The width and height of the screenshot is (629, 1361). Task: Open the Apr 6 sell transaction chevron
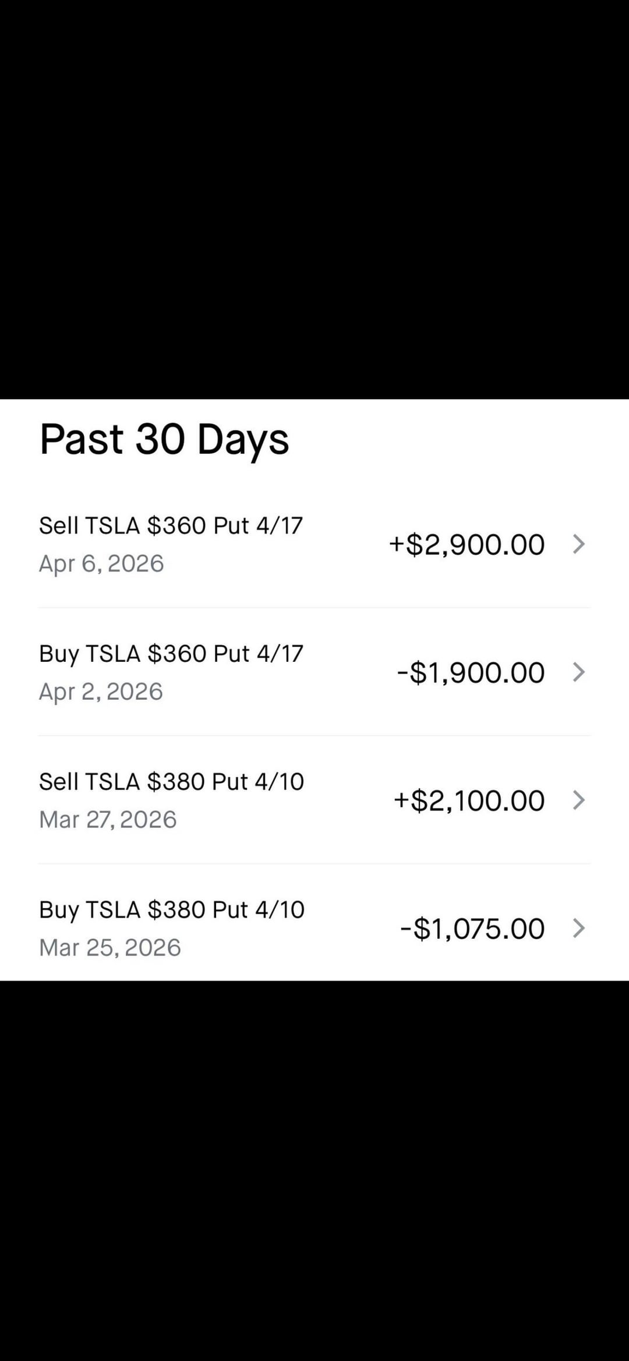(578, 544)
